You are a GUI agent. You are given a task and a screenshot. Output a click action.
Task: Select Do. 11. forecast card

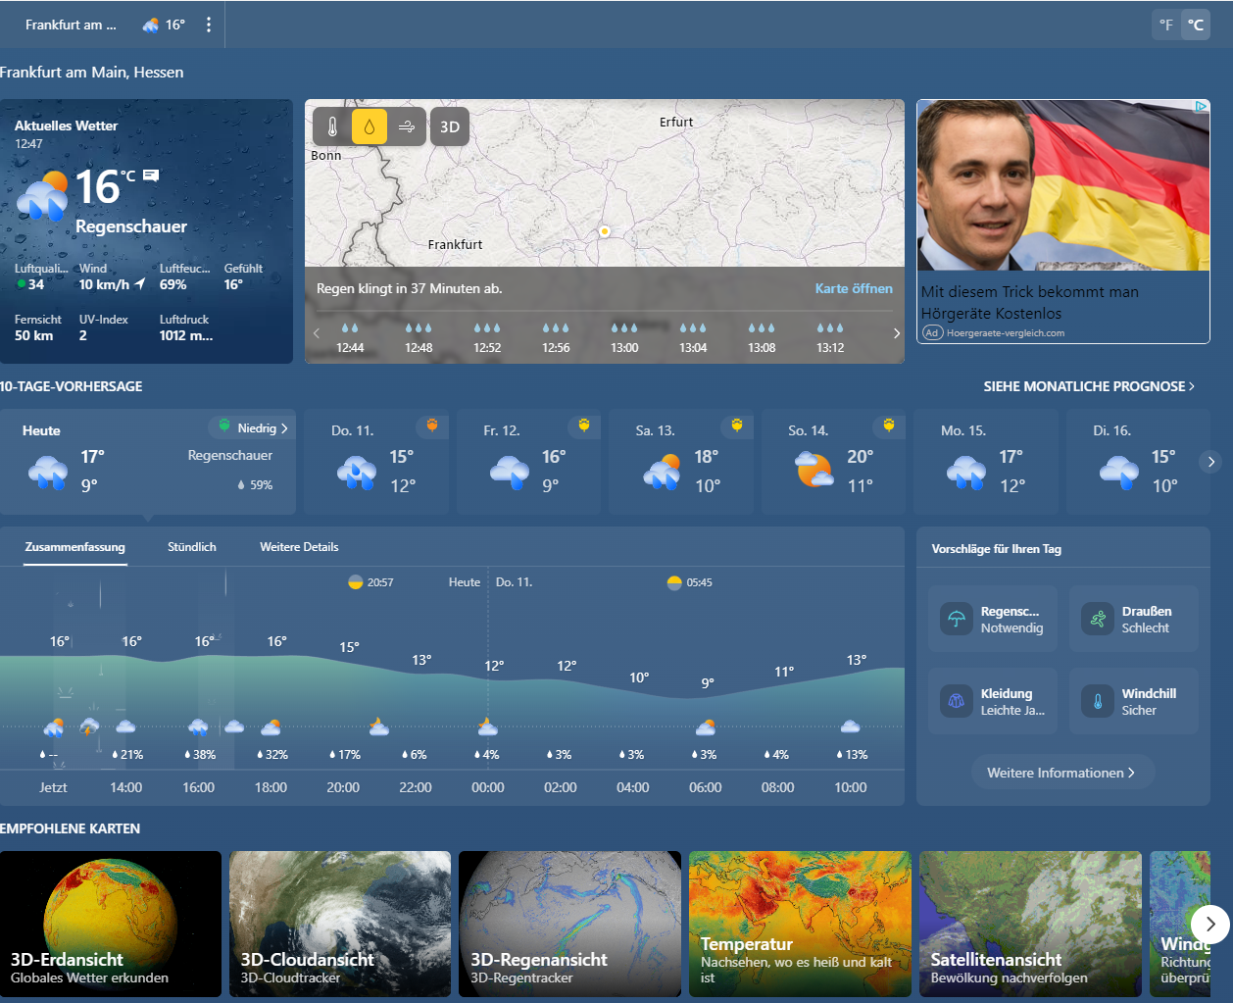pos(376,462)
